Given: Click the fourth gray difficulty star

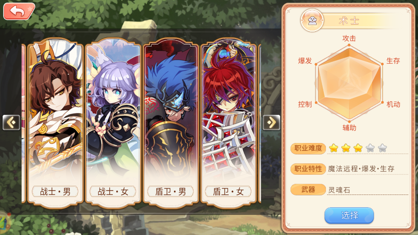Looking at the screenshot, I should click(x=370, y=148).
